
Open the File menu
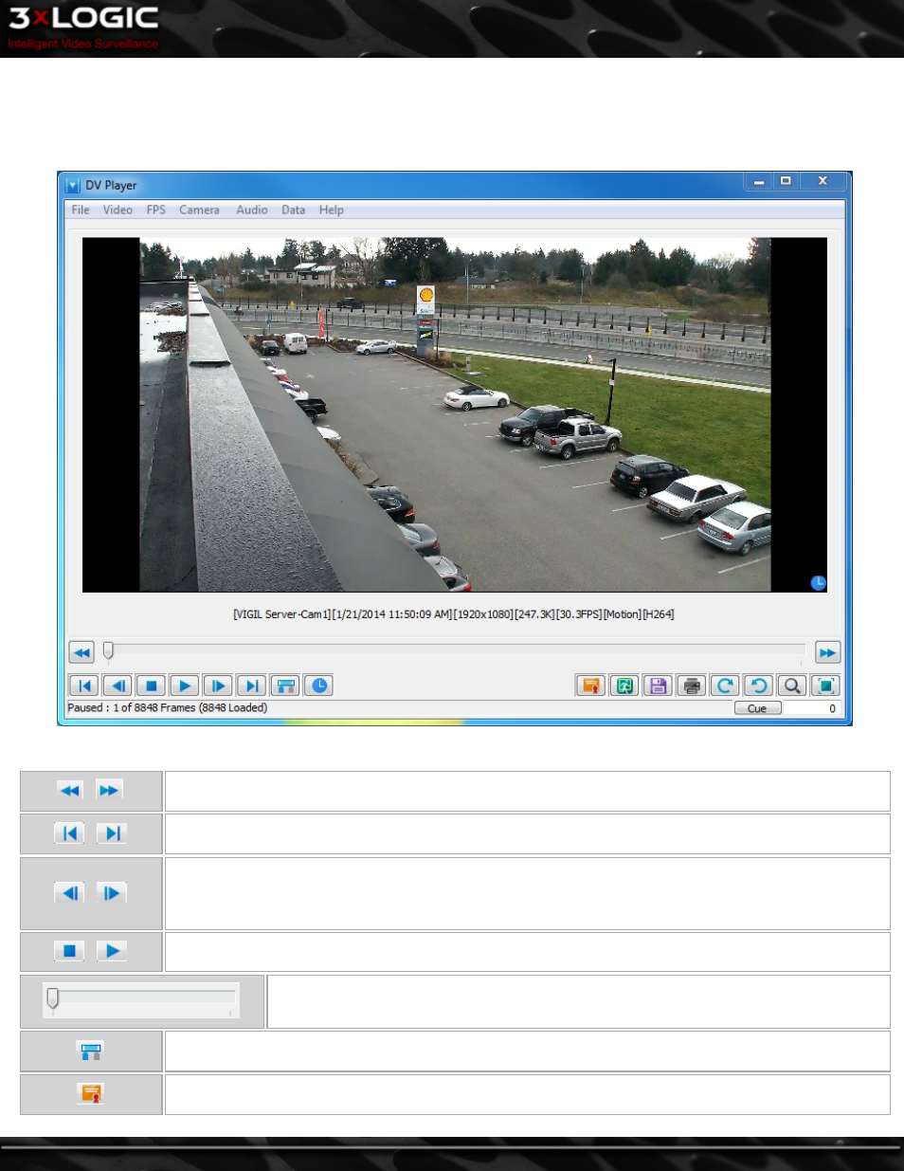coord(81,210)
